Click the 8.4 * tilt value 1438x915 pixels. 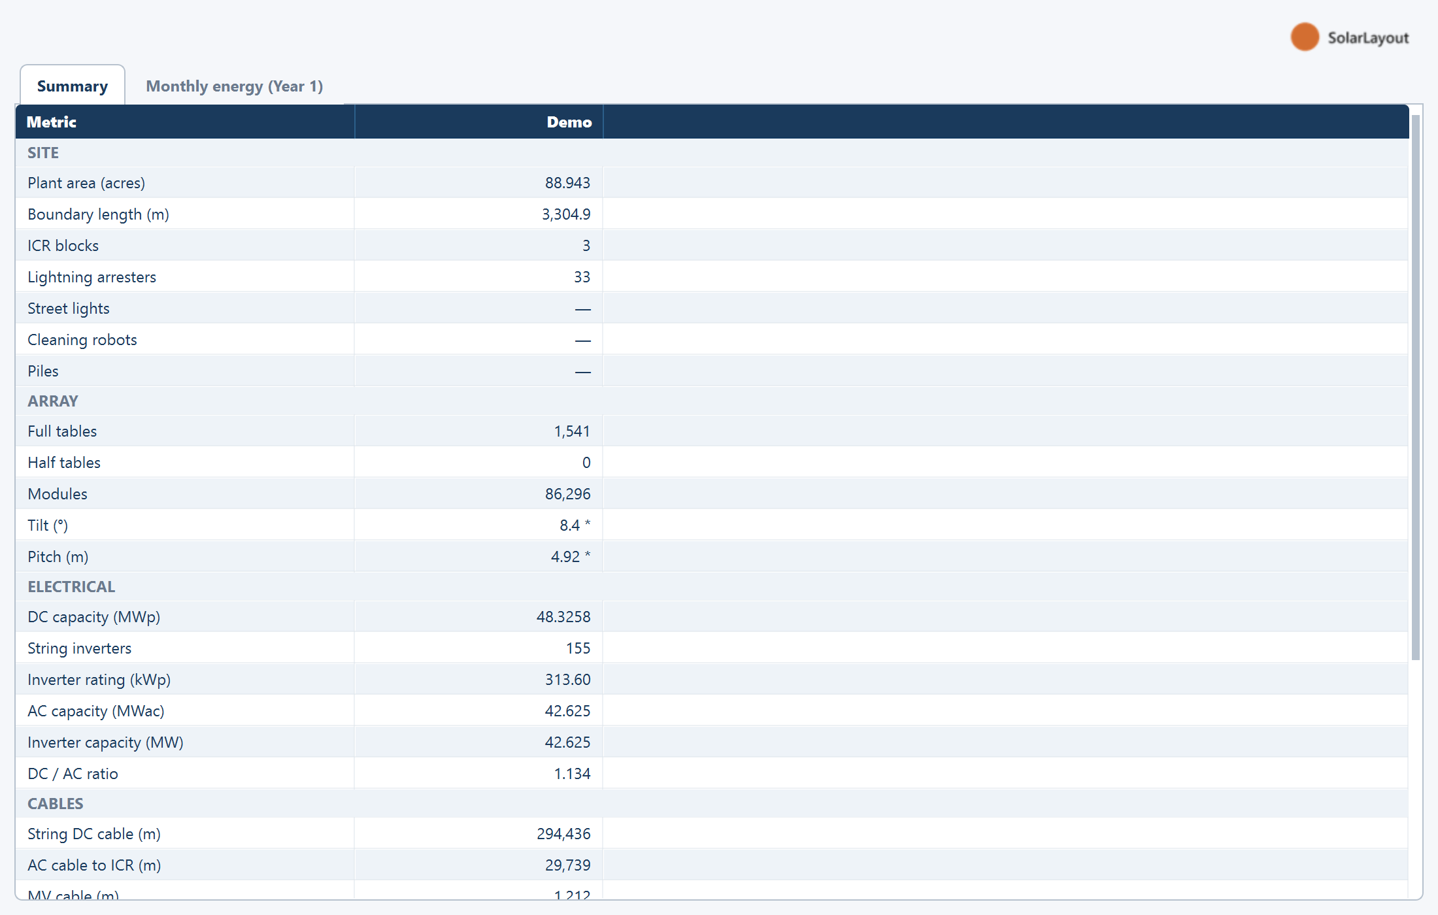(575, 525)
